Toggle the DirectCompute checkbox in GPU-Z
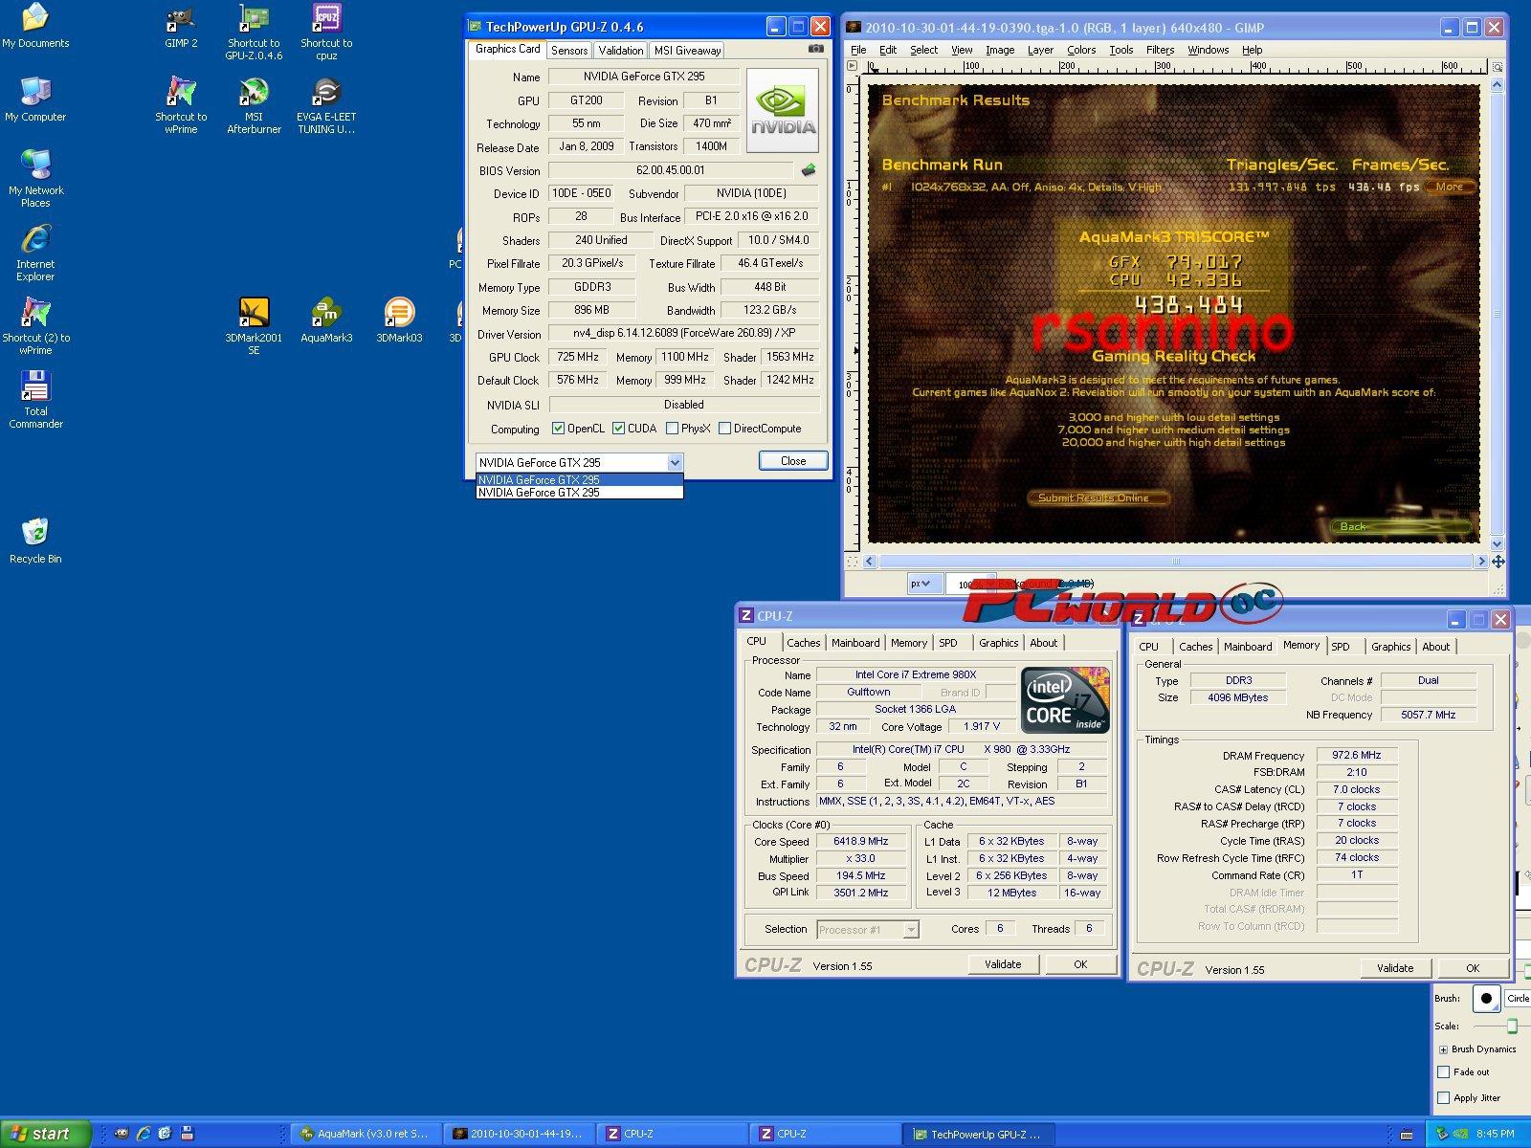This screenshot has height=1148, width=1531. [724, 429]
